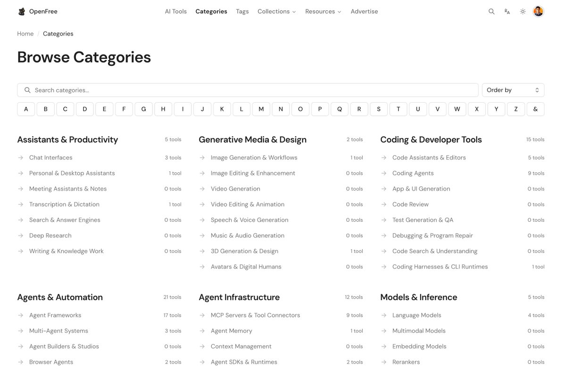Open the language translation switcher
This screenshot has width=566, height=372.
tap(507, 11)
